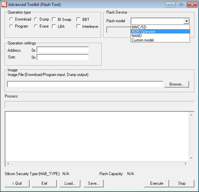Viewport: 199px width, 192px height.
Task: Collapse the Flash model dropdown arrow
Action: click(186, 21)
